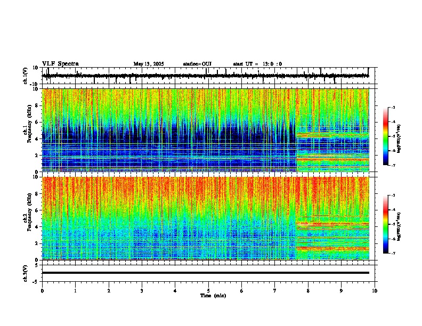This screenshot has height=326, width=422.
Task: Click the "-7" label below ch.2 color scale
Action: [x=393, y=254]
